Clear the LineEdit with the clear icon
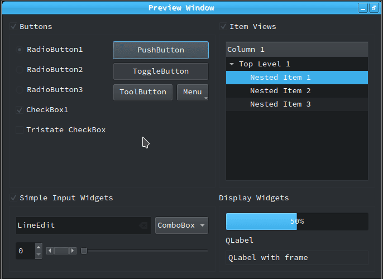The image size is (383, 279). coord(143,225)
